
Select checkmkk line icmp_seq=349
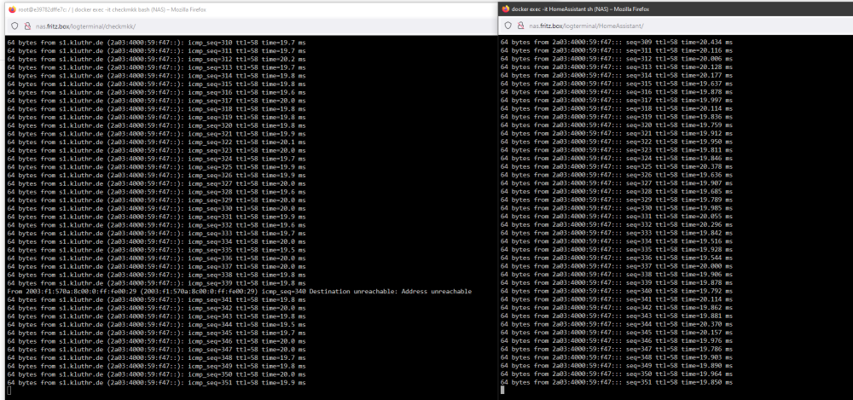[156, 366]
